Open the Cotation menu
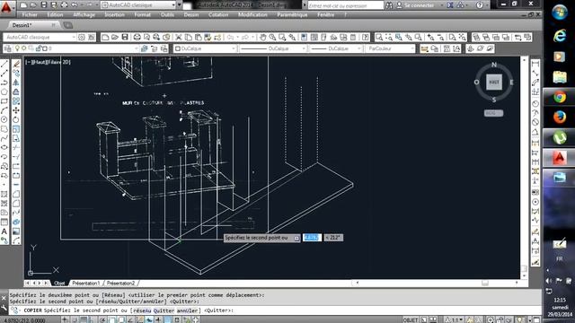Image resolution: width=575 pixels, height=323 pixels. click(218, 14)
